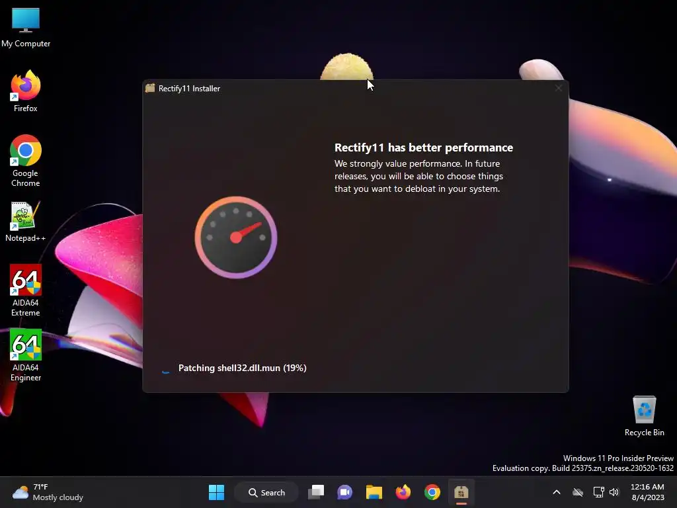Image resolution: width=677 pixels, height=508 pixels.
Task: Open network status tray icon
Action: point(598,492)
